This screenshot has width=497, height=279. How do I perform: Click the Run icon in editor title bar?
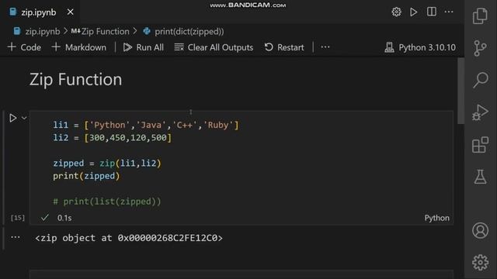[x=413, y=12]
